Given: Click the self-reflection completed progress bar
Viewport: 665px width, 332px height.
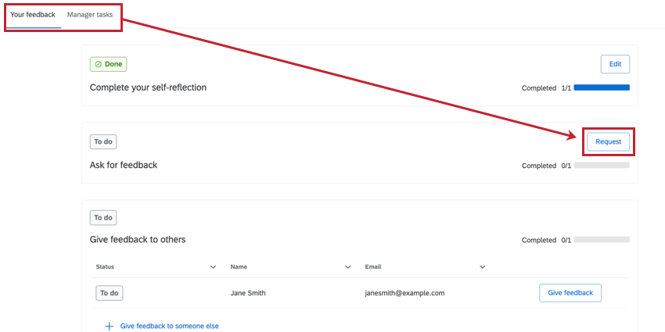Looking at the screenshot, I should (x=602, y=87).
